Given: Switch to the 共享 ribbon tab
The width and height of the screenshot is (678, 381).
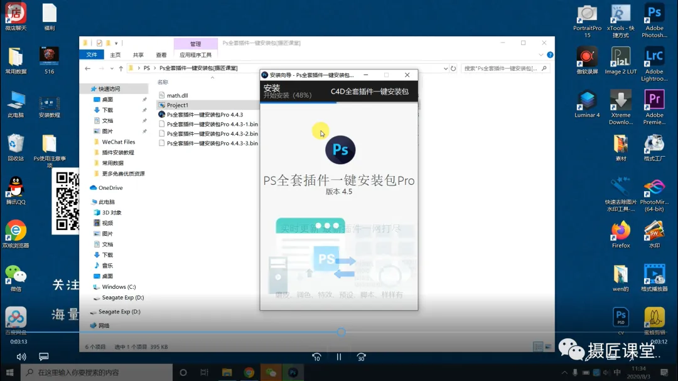Looking at the screenshot, I should coord(138,55).
